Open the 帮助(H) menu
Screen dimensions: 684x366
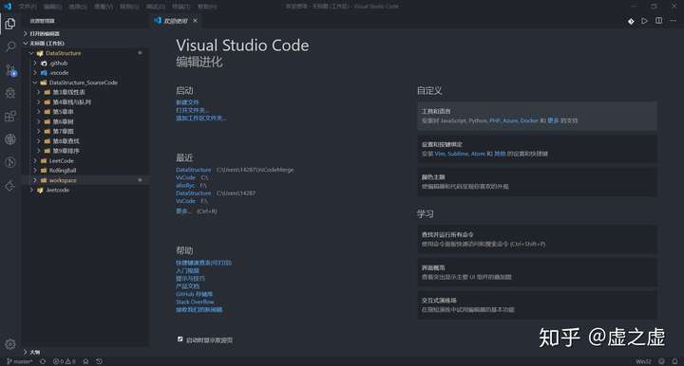[x=207, y=7]
